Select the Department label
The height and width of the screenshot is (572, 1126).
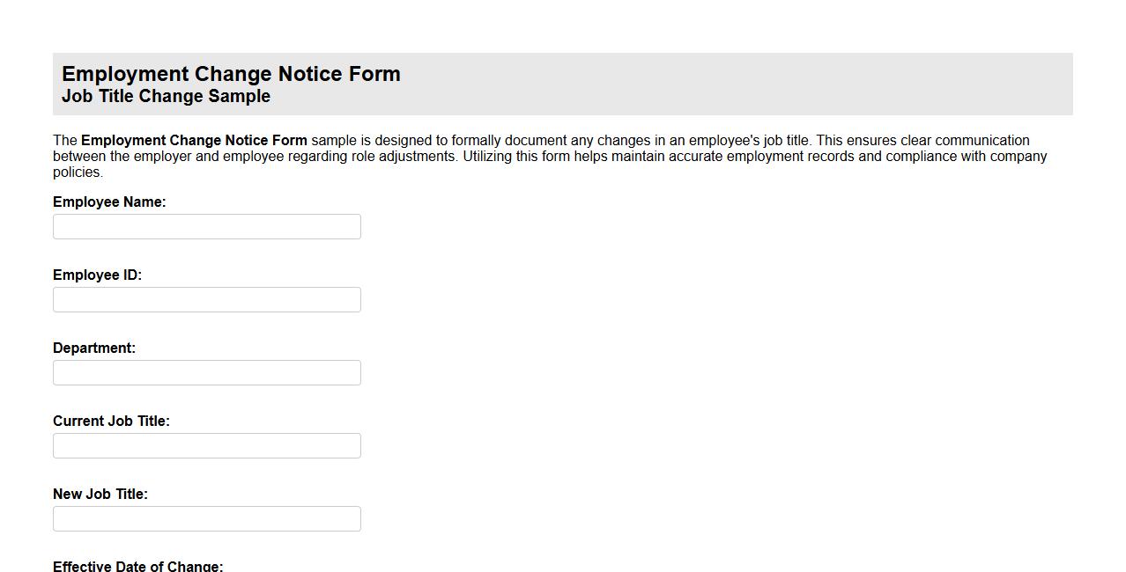[93, 348]
